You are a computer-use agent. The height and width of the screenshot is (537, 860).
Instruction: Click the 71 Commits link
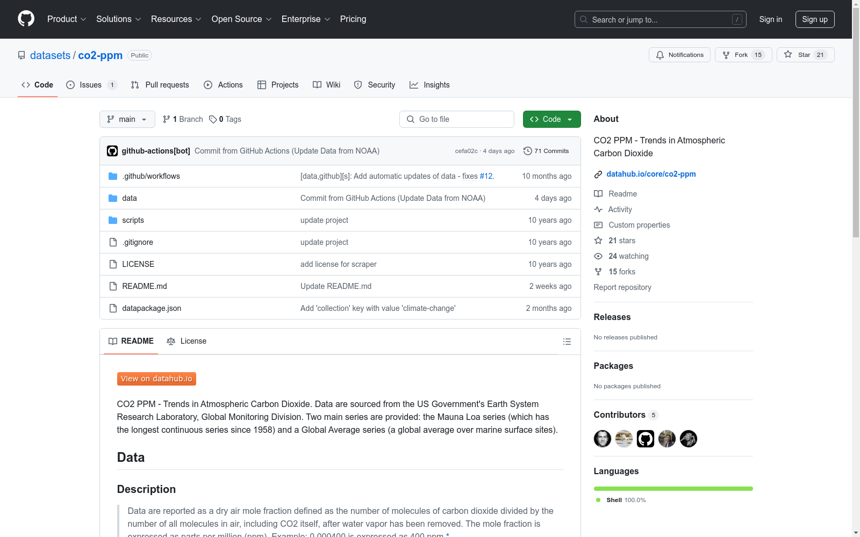click(x=546, y=151)
